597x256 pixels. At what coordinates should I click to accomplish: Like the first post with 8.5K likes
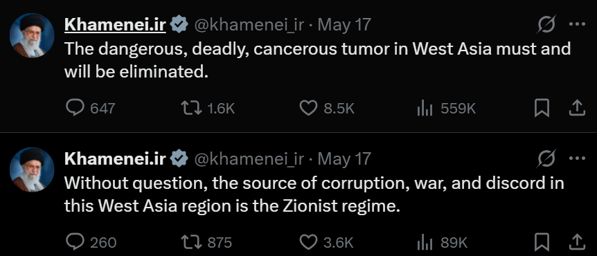[327, 109]
